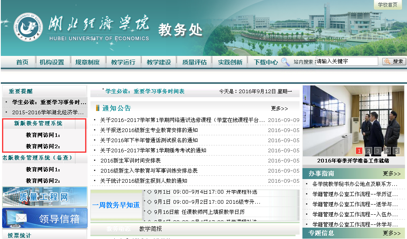Switch to the 教学简报 tab
Screen dimensions: 407x239
pos(150,228)
